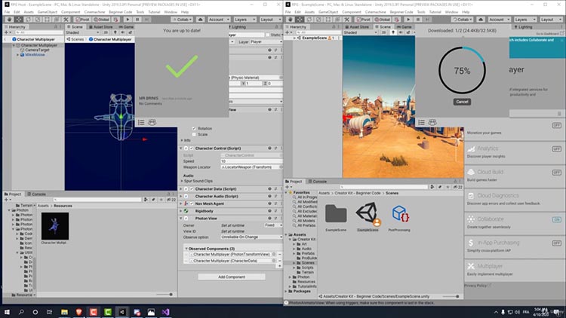Adjust icon size slider in left Project panel
The image size is (566, 318).
click(x=163, y=295)
